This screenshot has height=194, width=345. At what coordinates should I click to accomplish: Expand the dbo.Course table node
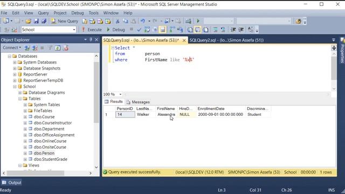[x=25, y=117]
